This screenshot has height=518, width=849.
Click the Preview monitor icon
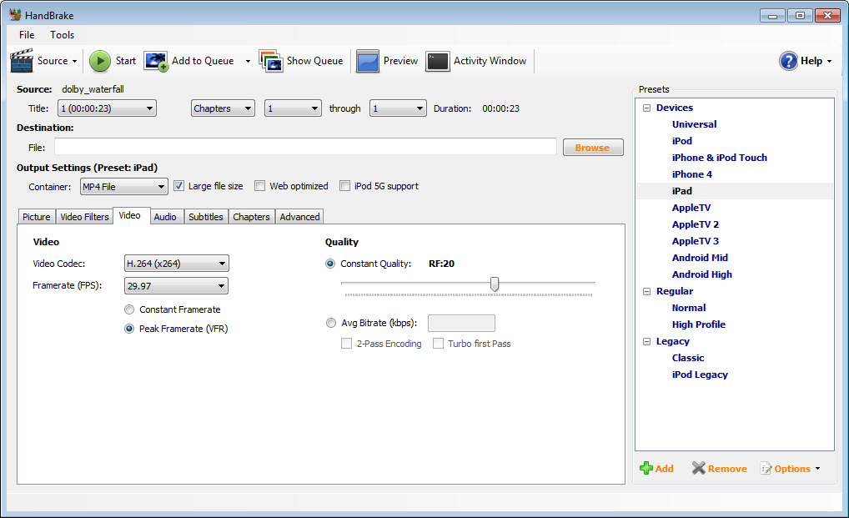(368, 61)
